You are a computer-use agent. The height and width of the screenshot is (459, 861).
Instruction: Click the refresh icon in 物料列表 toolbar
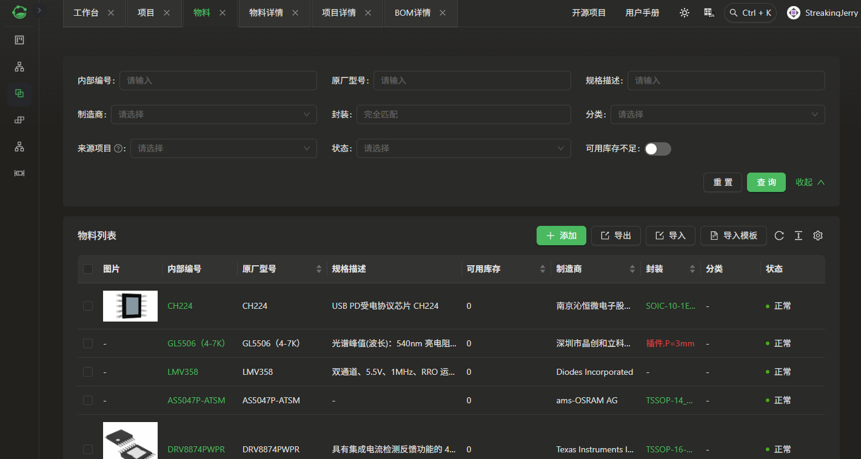(779, 236)
